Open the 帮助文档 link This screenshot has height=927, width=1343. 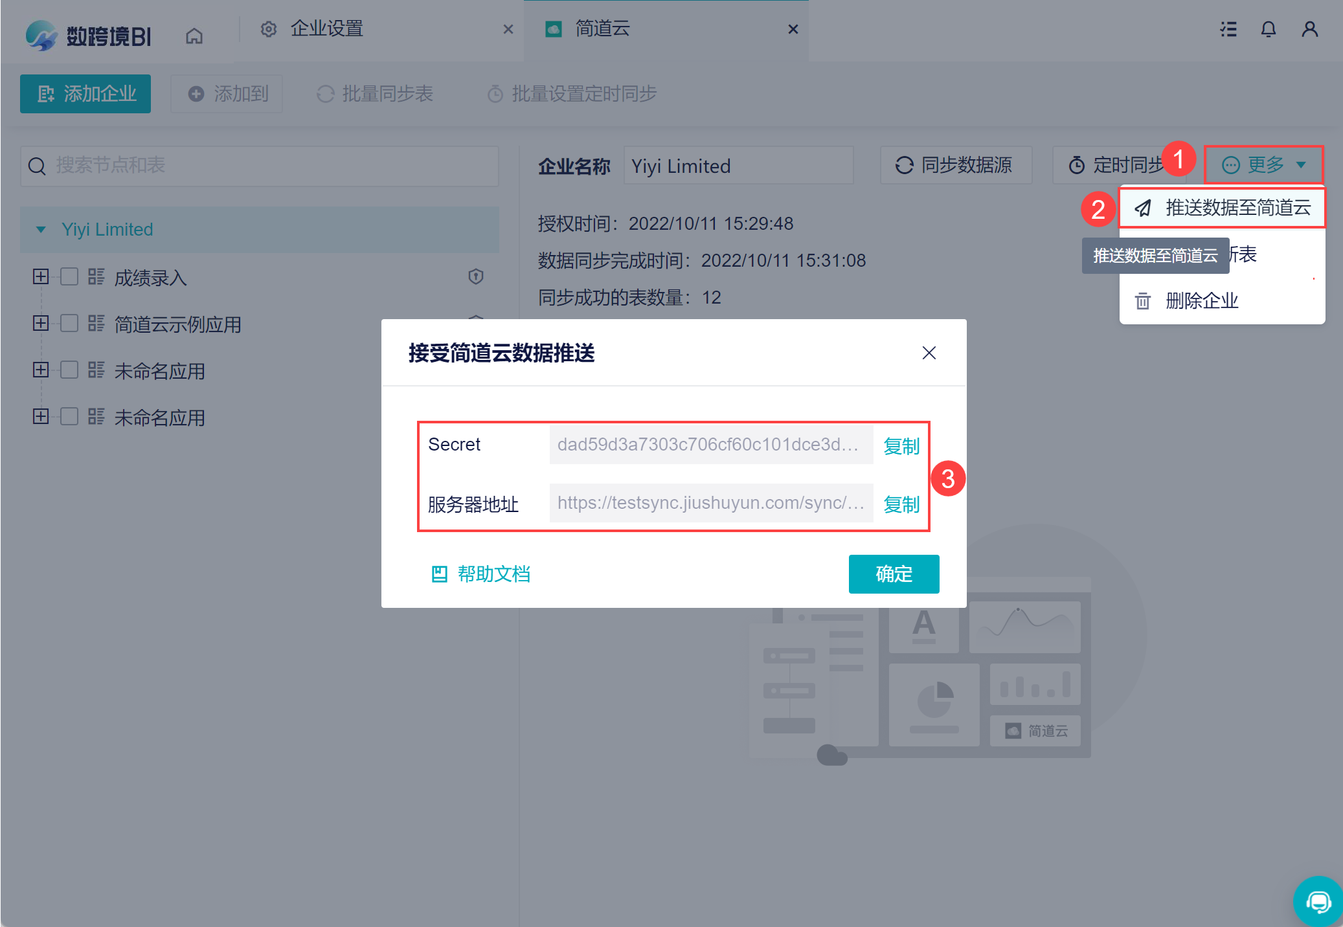(494, 574)
